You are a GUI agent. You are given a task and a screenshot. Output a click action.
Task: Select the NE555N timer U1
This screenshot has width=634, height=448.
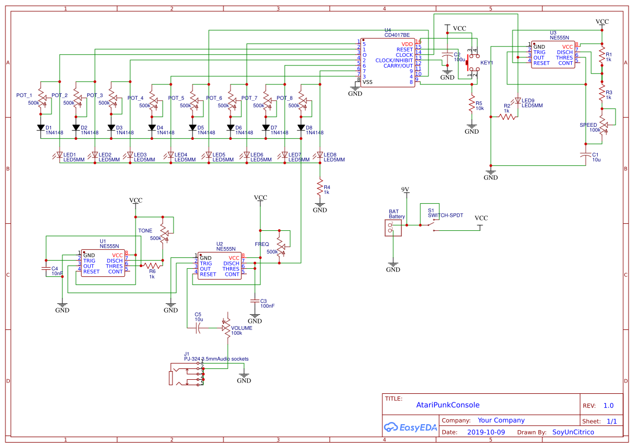(x=103, y=263)
